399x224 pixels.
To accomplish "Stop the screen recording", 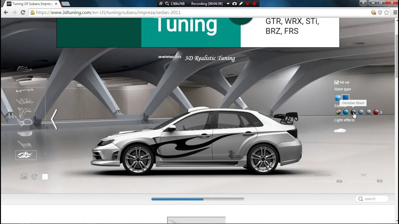I will (254, 4).
